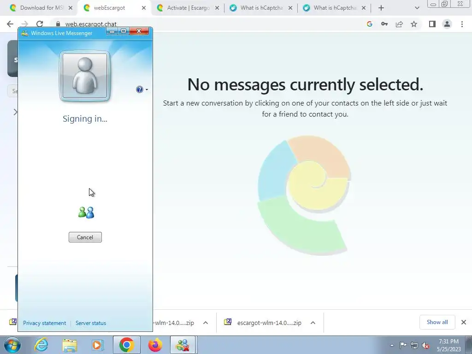Switch to the webEscargot tab
This screenshot has height=354, width=472.
click(x=109, y=8)
